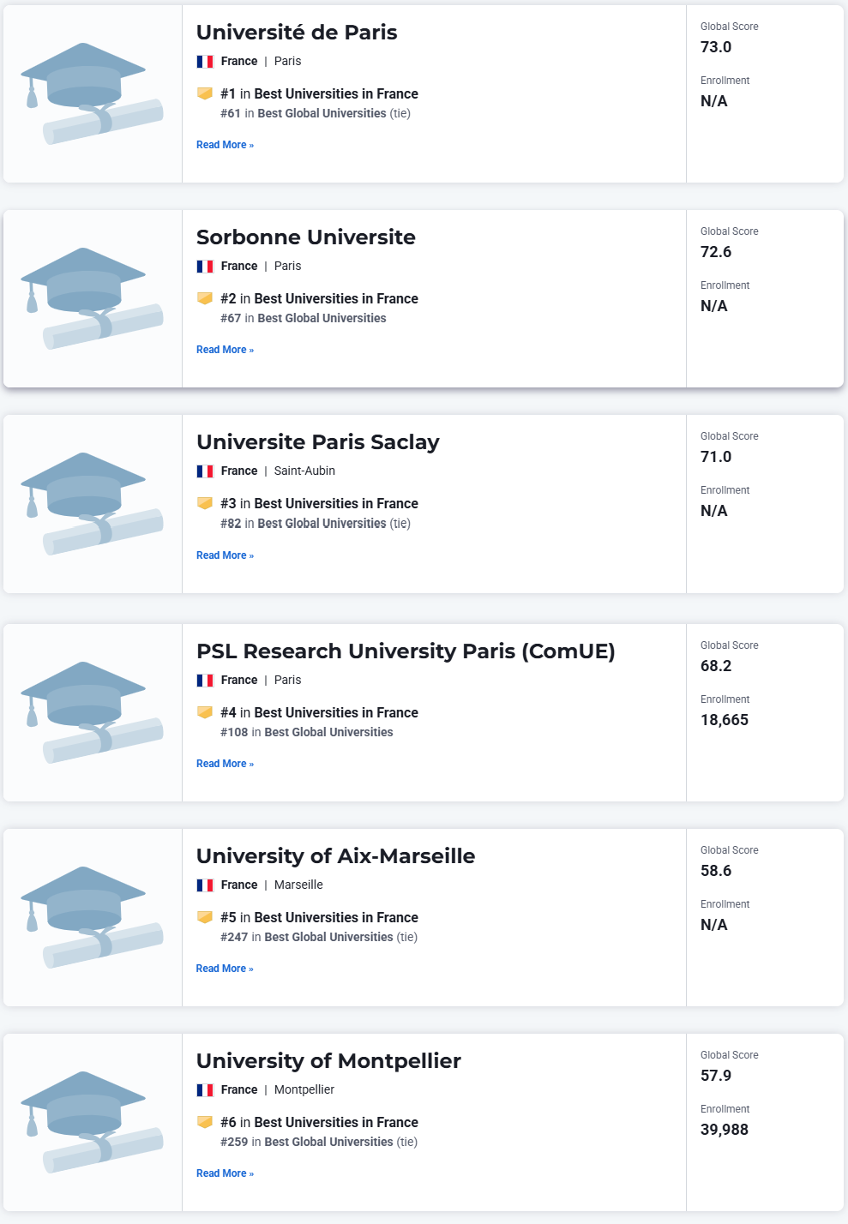Open the Sorbonne Universite title link
The width and height of the screenshot is (848, 1224).
point(306,237)
